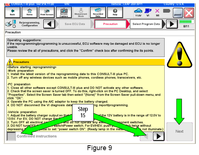
Task: Take a Screen Capture
Action: [64, 12]
